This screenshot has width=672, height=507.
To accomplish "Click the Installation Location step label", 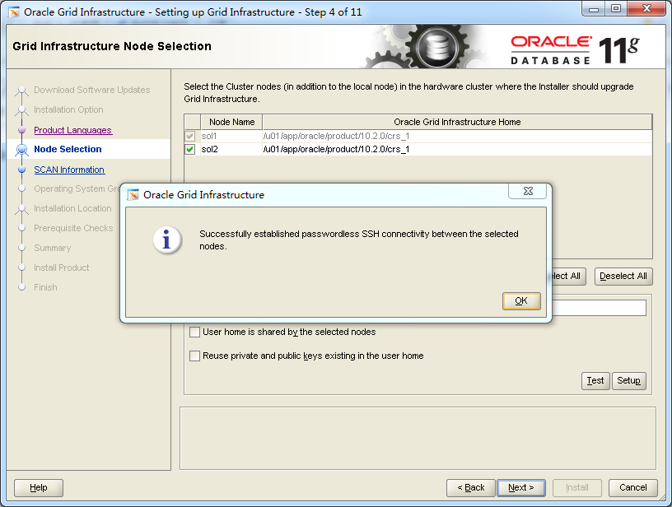I will (72, 208).
